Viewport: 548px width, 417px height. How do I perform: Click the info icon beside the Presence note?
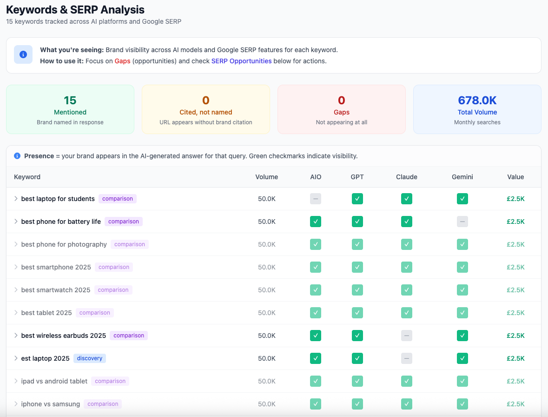pyautogui.click(x=17, y=155)
